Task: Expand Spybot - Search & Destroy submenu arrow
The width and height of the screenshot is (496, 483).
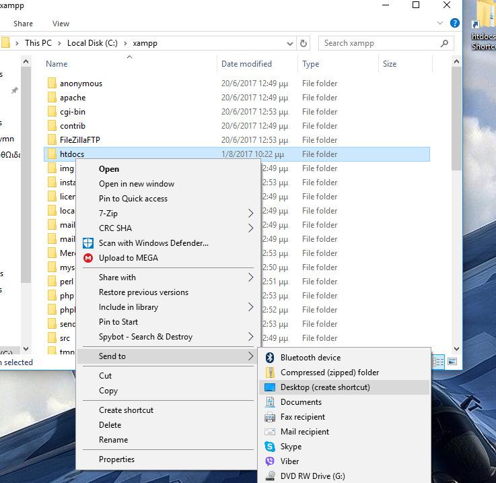Action: (250, 336)
